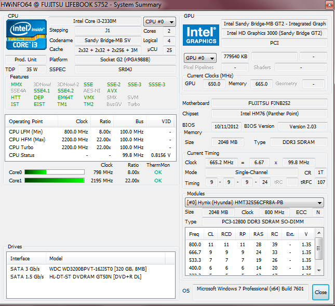Click the timing table scrollbar thumb
The image size is (335, 306).
coord(319,248)
